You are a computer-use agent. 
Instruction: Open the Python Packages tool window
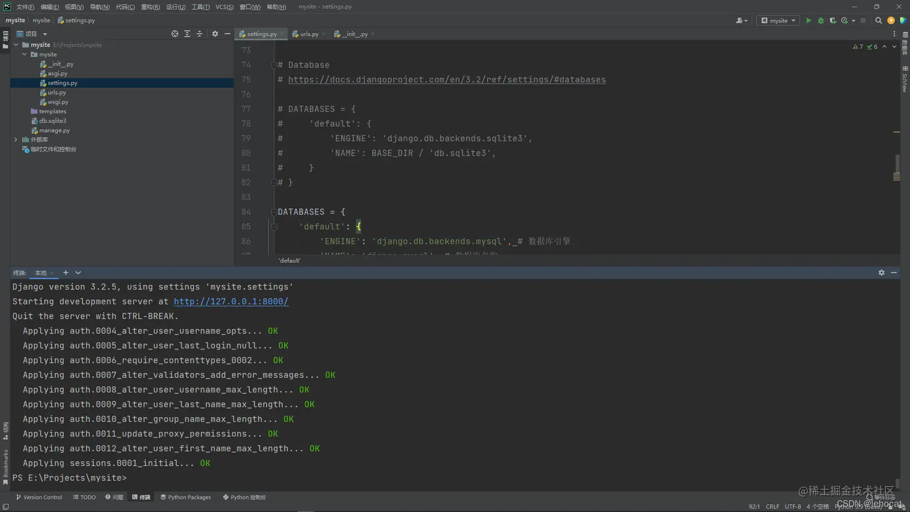[185, 498]
